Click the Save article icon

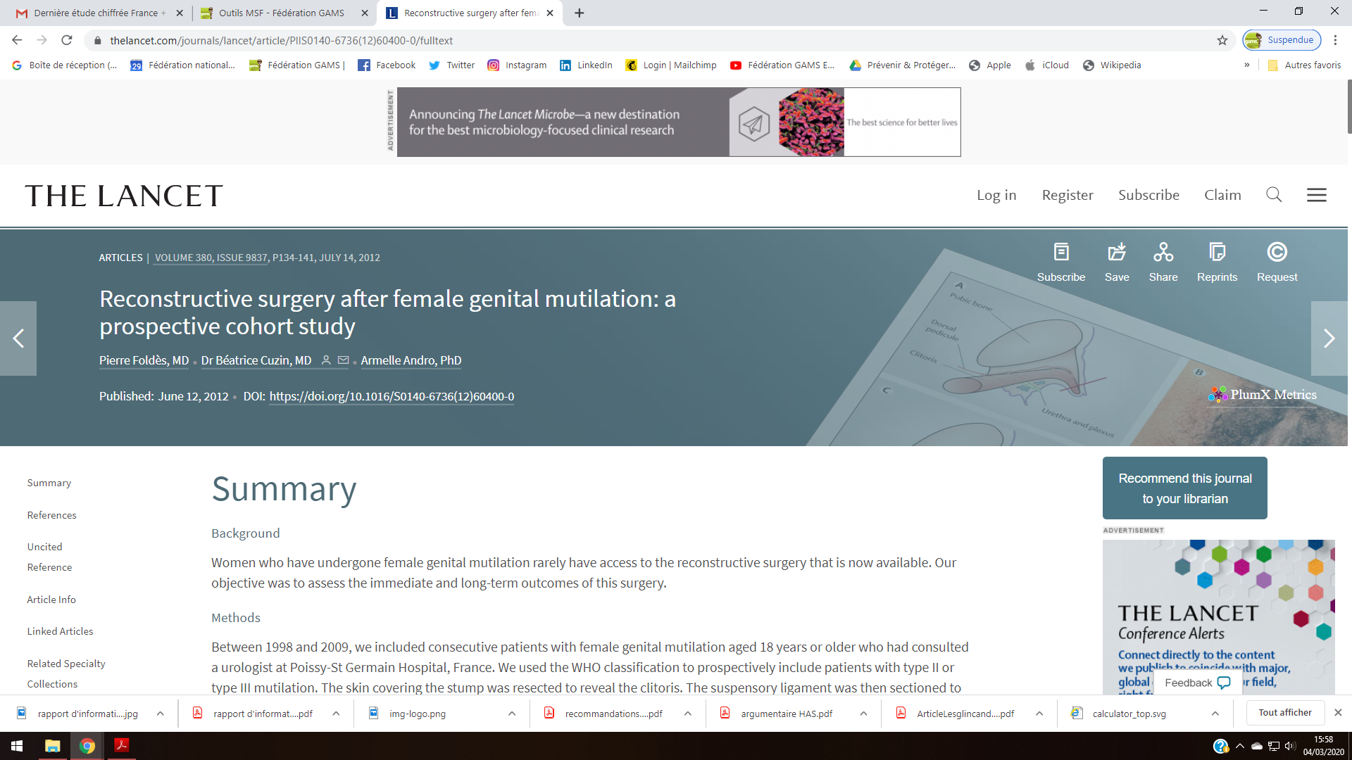click(1117, 252)
